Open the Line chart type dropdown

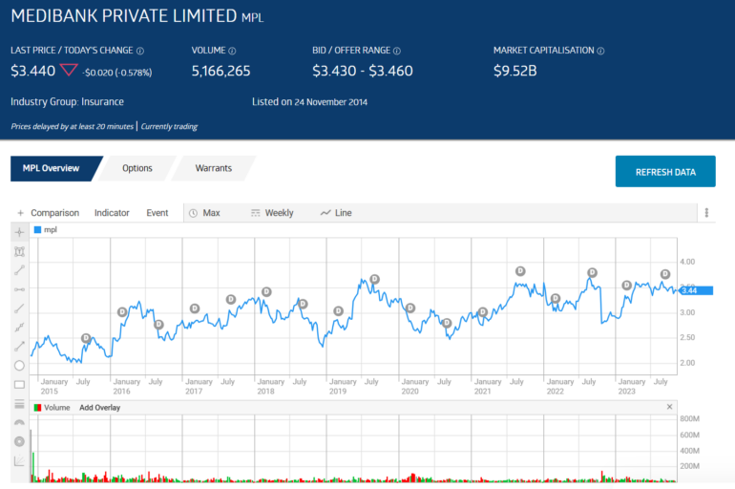tap(336, 213)
